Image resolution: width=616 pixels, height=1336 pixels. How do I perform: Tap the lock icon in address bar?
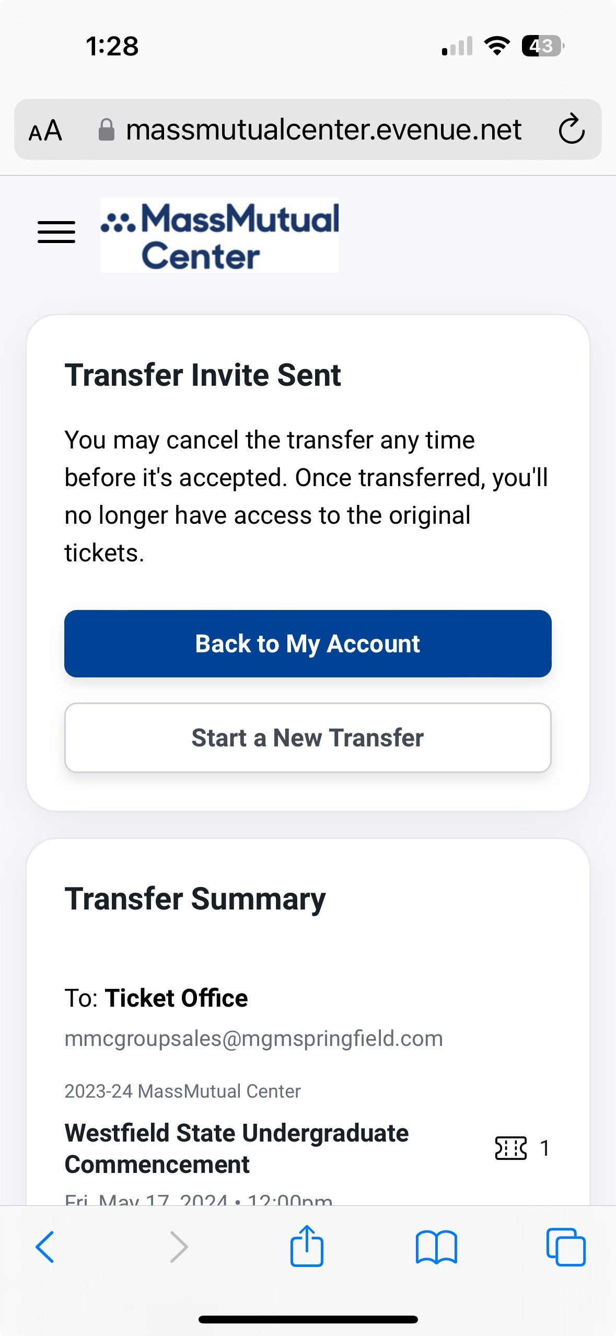click(107, 130)
